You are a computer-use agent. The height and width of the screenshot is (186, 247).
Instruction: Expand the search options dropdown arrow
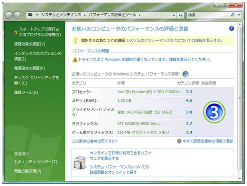pyautogui.click(x=239, y=15)
